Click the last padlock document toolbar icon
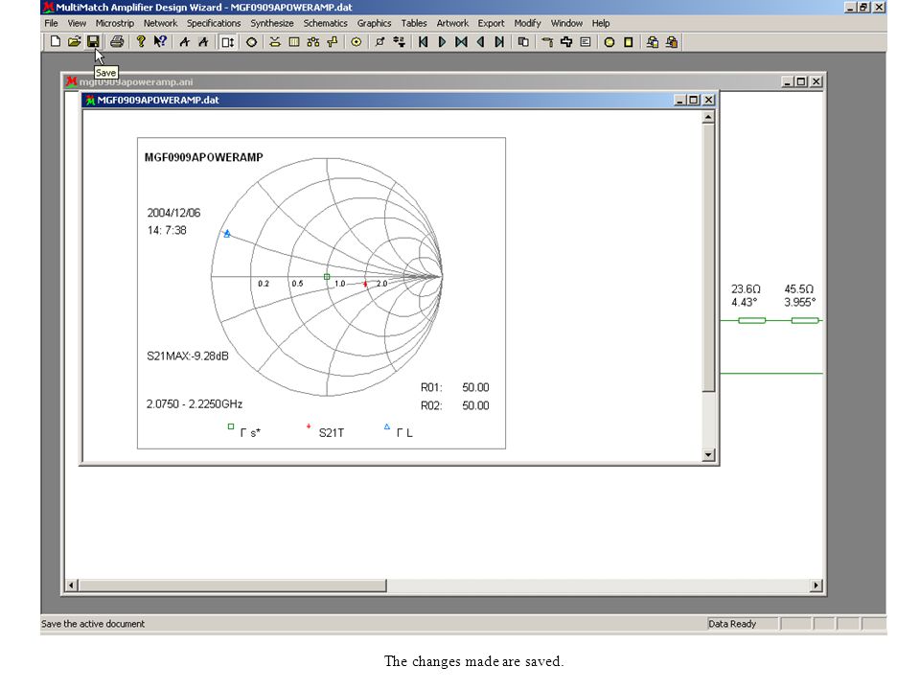The width and height of the screenshot is (920, 690). tap(671, 41)
